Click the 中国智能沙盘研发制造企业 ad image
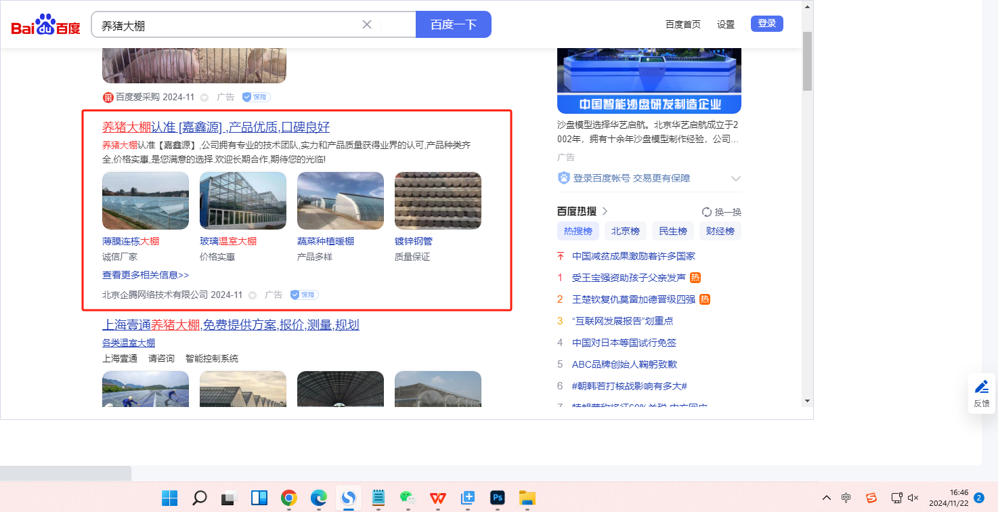The width and height of the screenshot is (998, 512). tap(649, 81)
